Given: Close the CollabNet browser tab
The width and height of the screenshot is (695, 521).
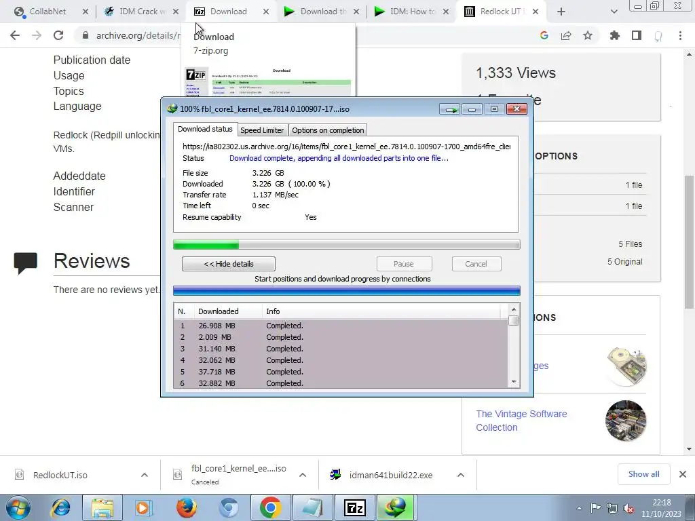Looking at the screenshot, I should (86, 12).
